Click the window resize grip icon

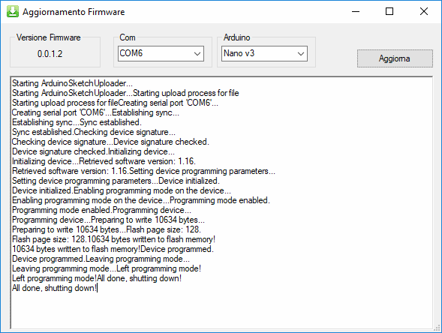pos(437,328)
